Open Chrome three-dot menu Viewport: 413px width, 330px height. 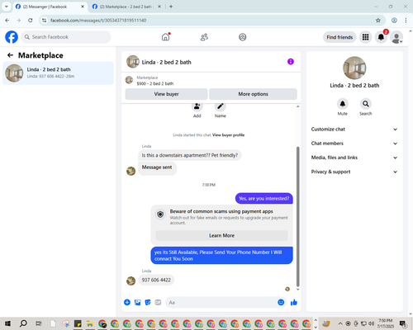[406, 21]
